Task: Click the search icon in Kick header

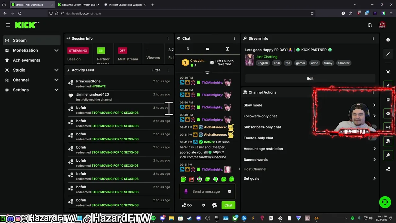Action: click(x=370, y=25)
